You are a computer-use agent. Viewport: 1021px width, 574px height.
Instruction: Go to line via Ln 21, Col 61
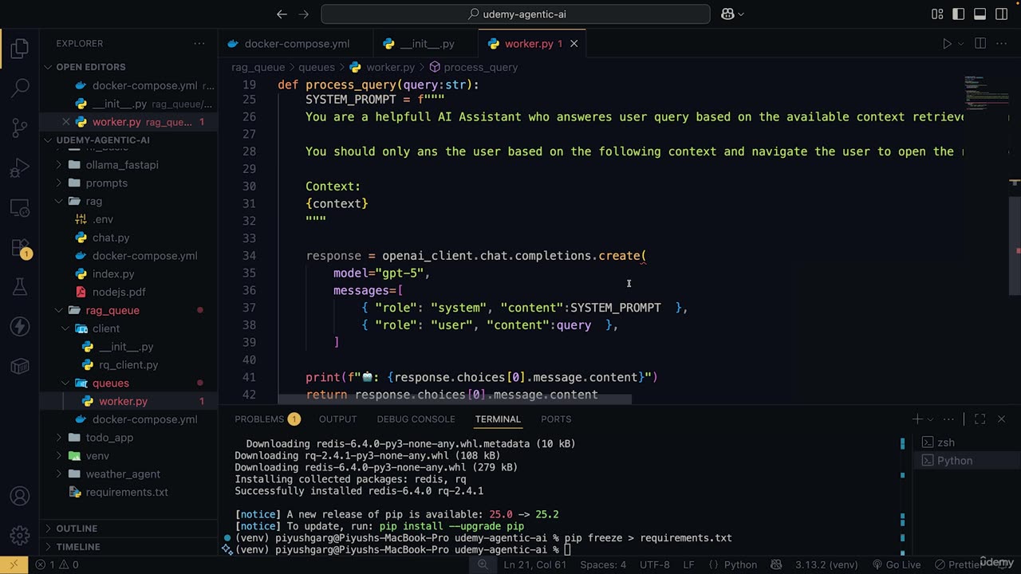coord(534,564)
